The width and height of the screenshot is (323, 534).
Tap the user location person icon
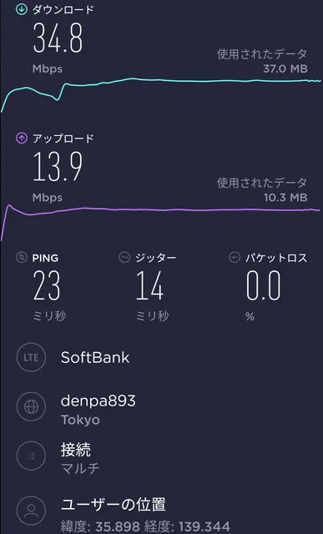(x=31, y=510)
